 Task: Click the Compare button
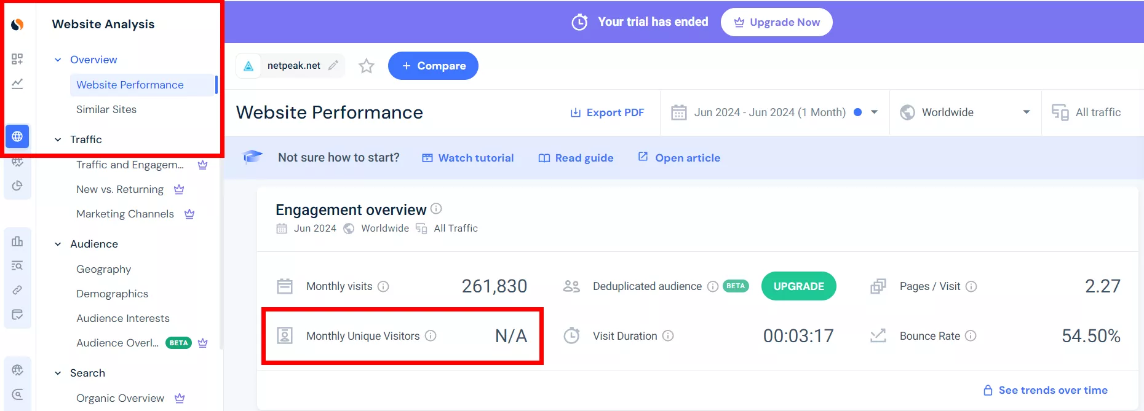(433, 66)
